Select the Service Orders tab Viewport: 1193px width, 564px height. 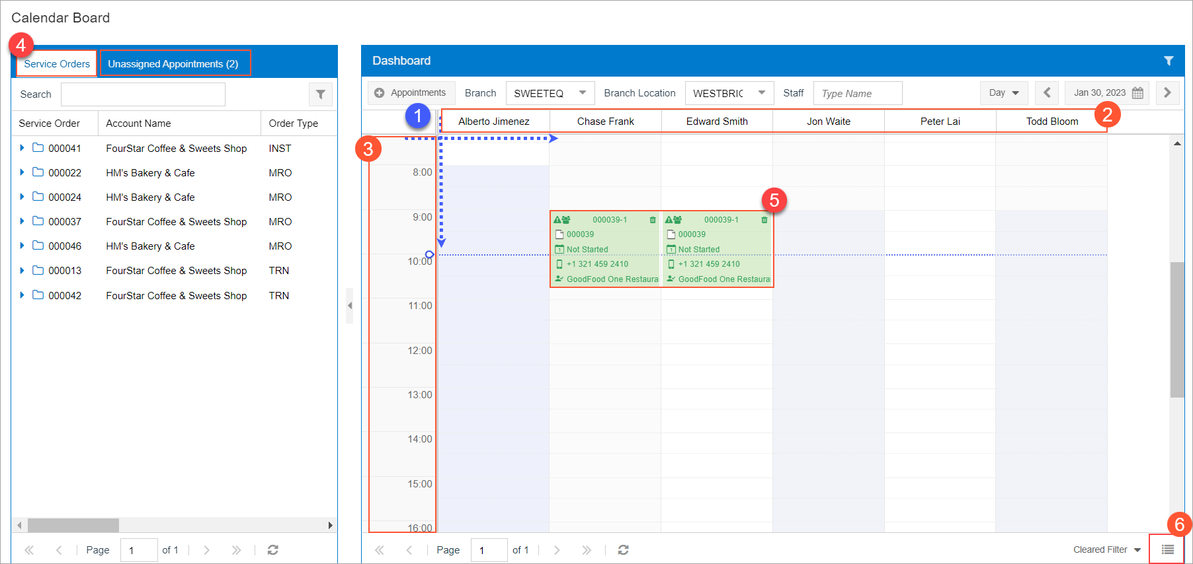(x=57, y=64)
